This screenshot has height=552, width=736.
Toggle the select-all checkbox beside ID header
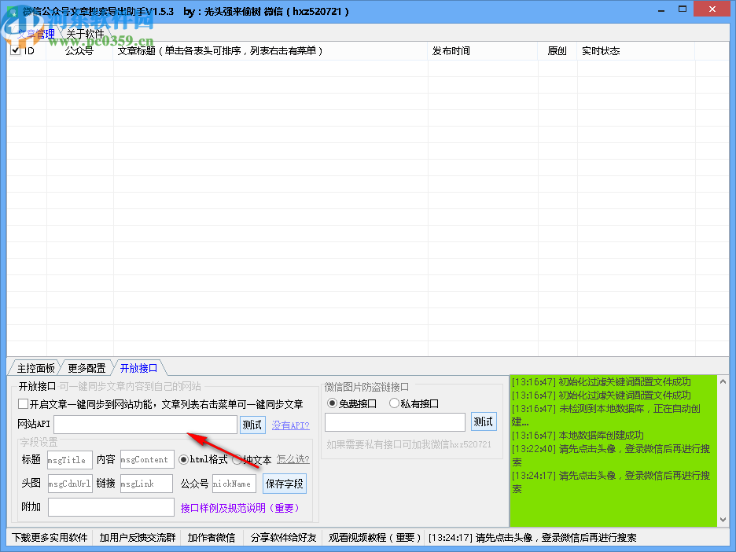pos(15,50)
